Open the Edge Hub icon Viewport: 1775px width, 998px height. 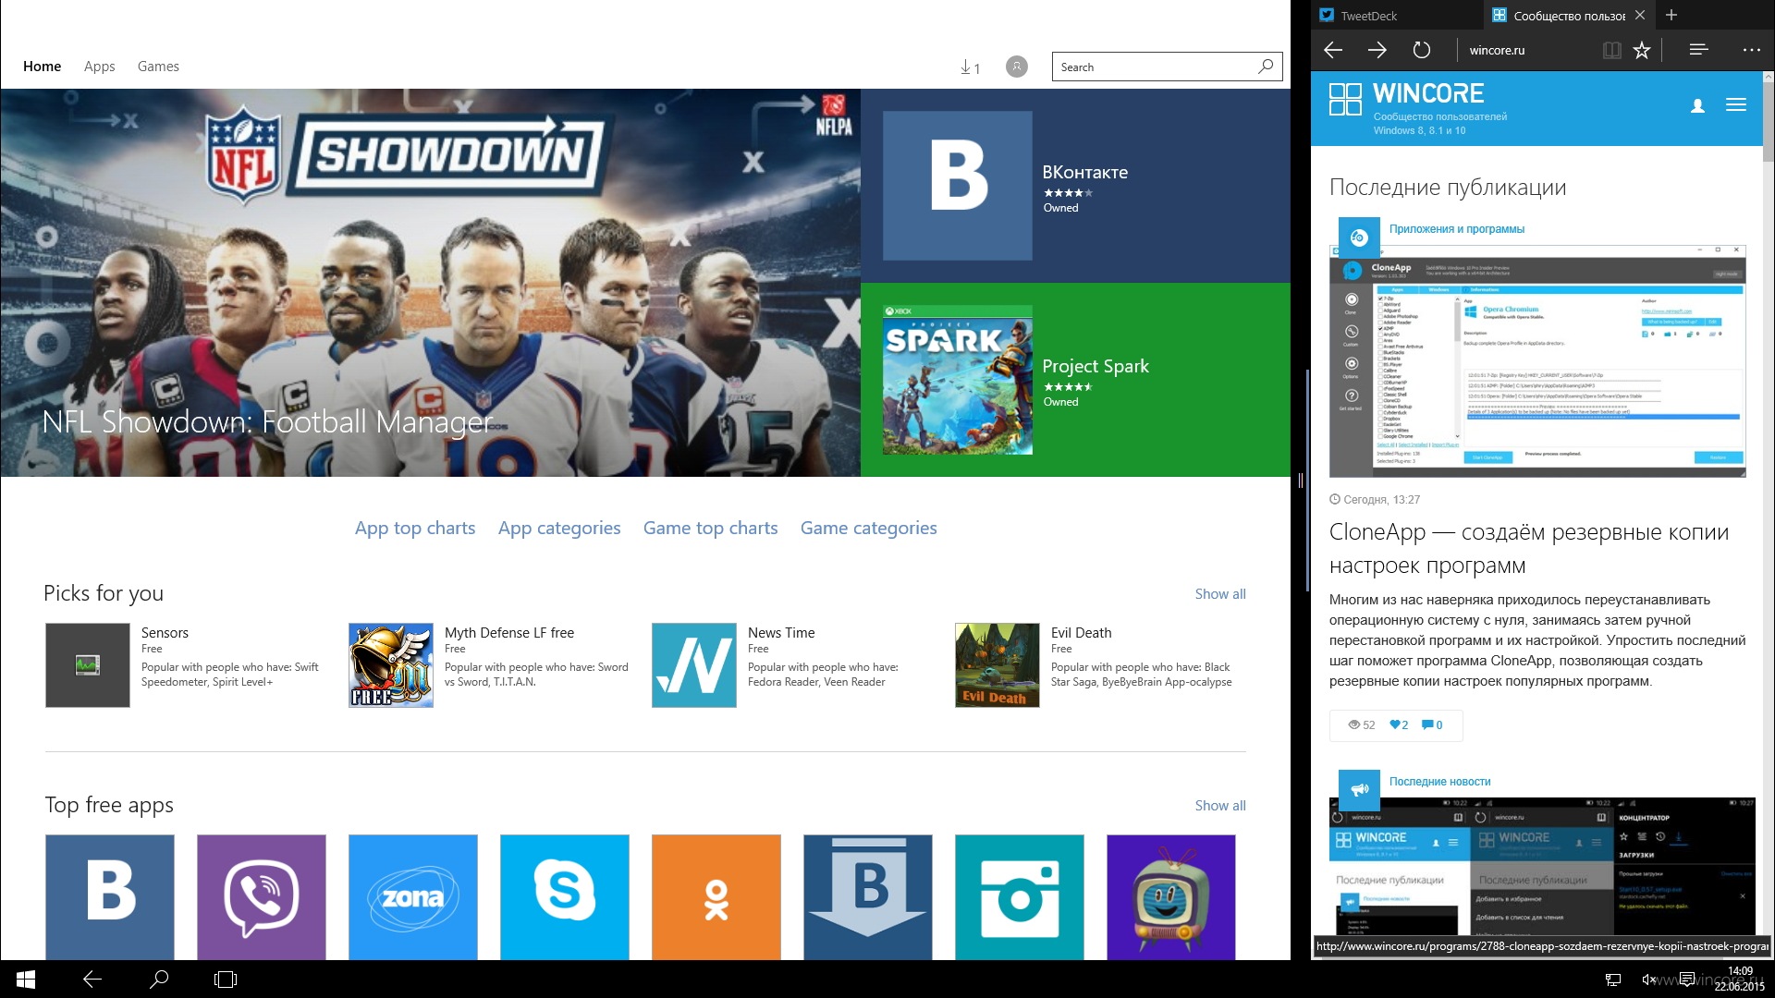(x=1698, y=50)
